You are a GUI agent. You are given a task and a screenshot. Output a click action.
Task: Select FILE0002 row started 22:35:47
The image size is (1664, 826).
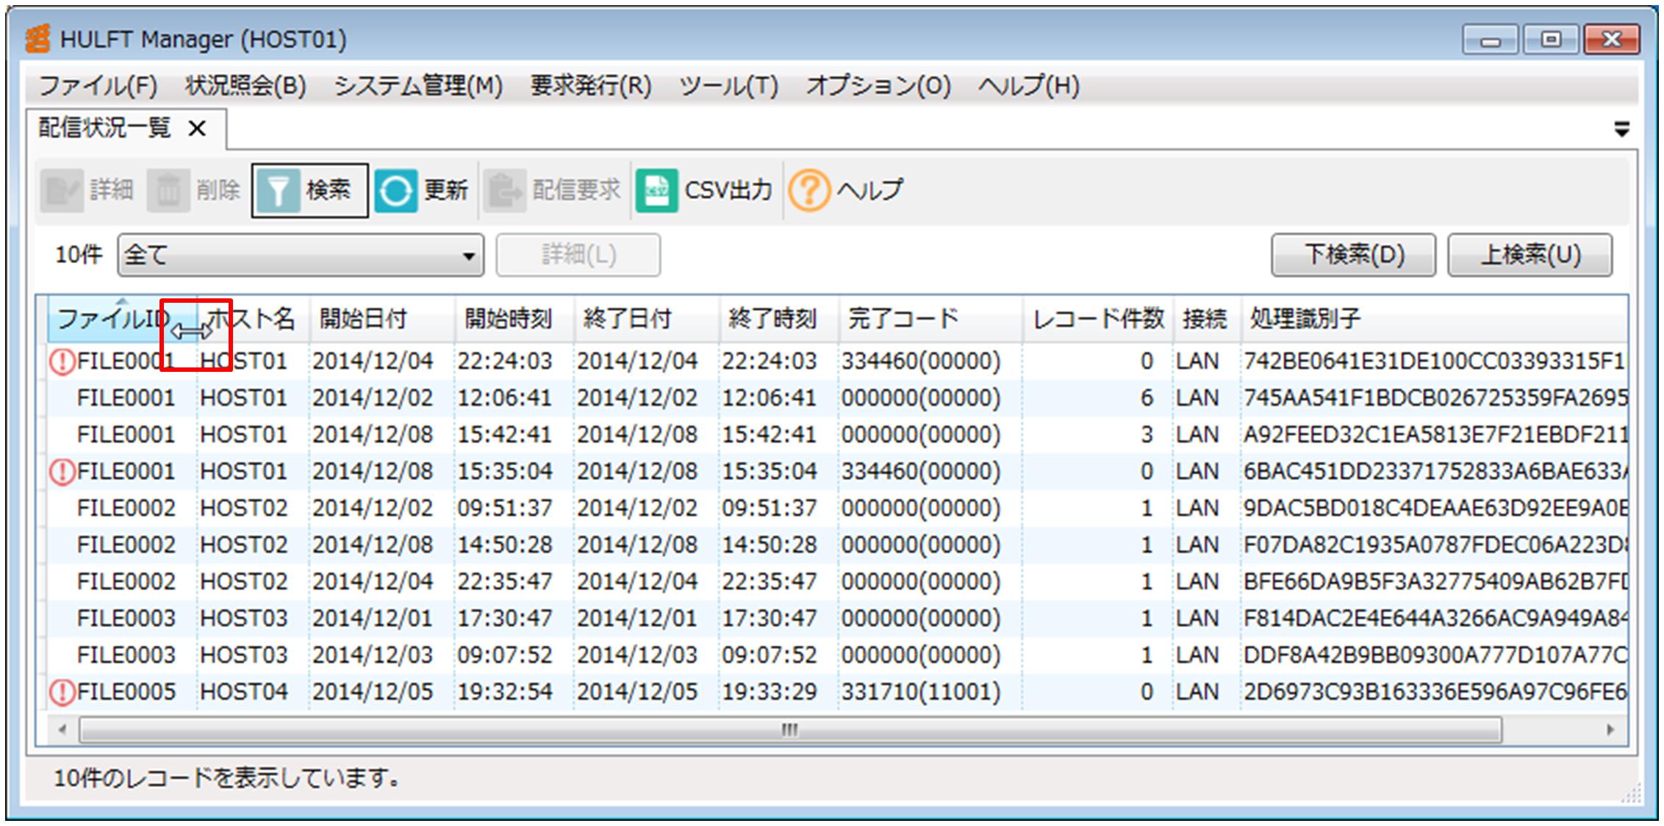(838, 581)
